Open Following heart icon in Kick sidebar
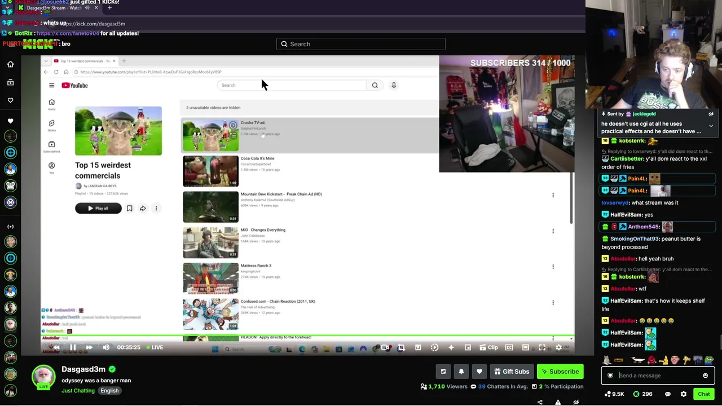Viewport: 722px width, 406px height. (10, 100)
